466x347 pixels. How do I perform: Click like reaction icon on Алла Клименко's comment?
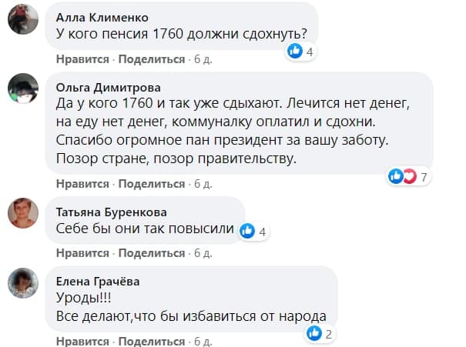pyautogui.click(x=294, y=52)
